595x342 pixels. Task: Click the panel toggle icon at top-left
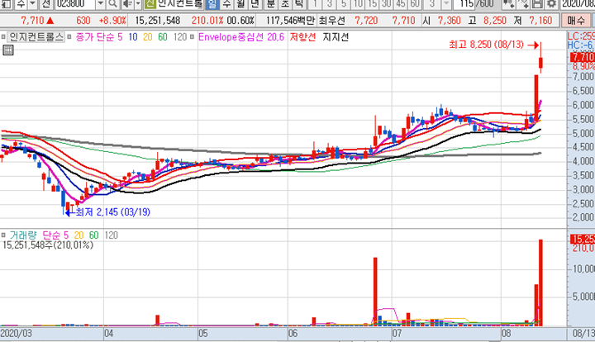click(6, 4)
